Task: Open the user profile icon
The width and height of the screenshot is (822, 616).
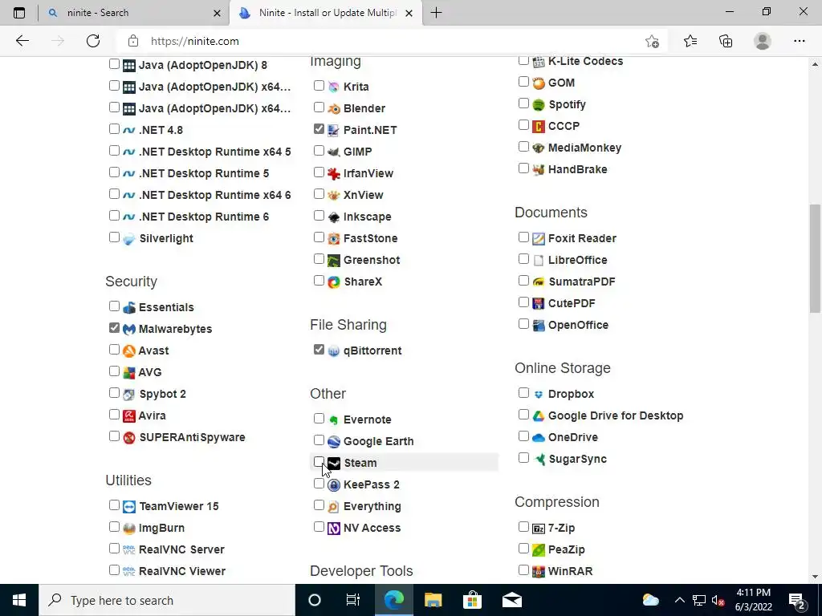Action: 763,41
